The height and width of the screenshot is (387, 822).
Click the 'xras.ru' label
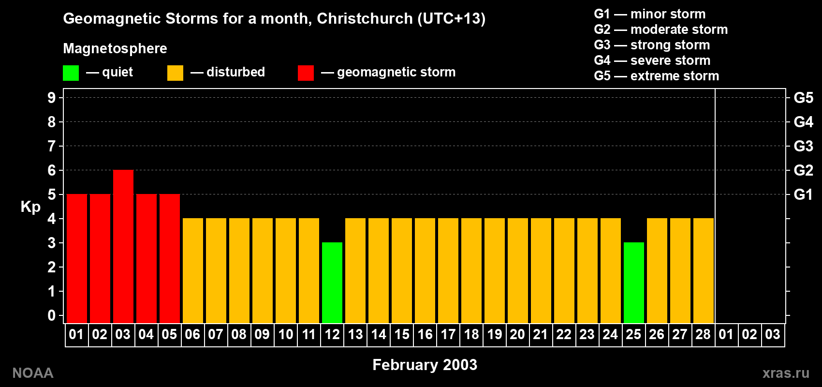coord(786,373)
